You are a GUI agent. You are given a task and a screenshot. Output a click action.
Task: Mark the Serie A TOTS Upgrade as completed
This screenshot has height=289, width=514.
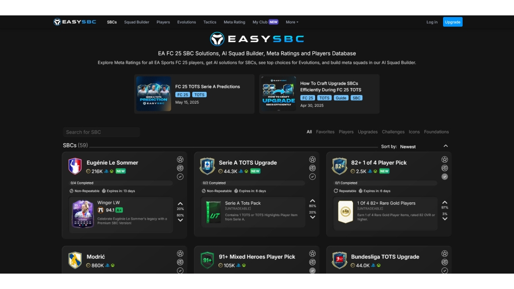[313, 177]
